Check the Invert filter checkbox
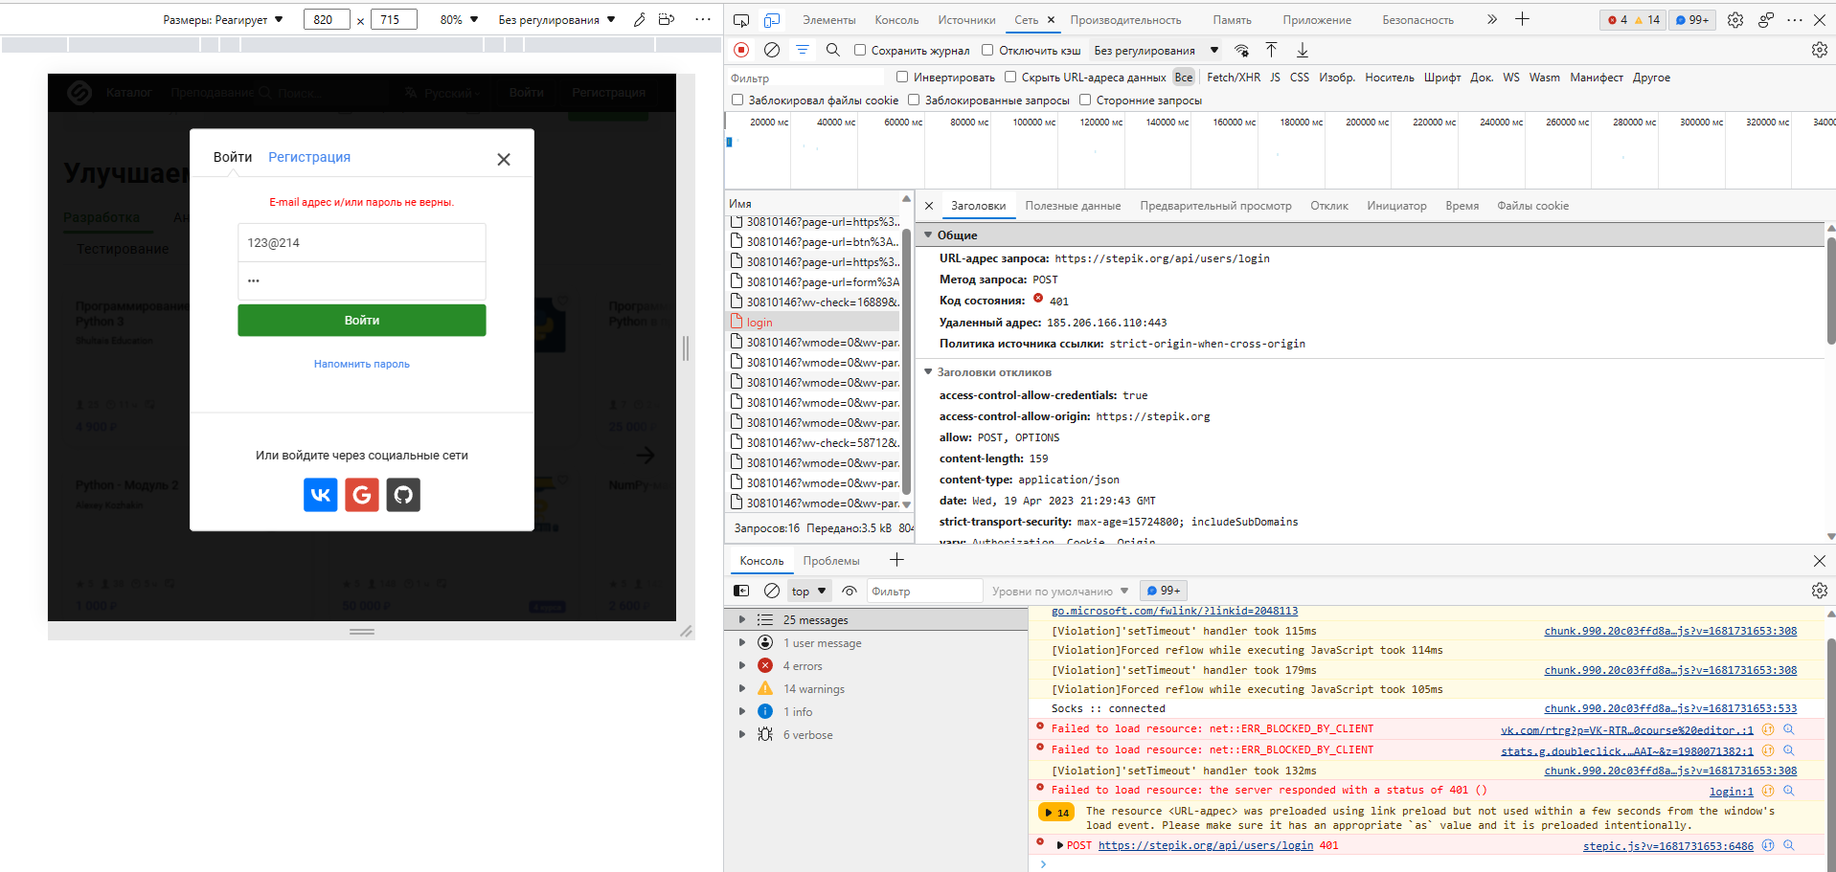Image resolution: width=1836 pixels, height=872 pixels. click(902, 77)
